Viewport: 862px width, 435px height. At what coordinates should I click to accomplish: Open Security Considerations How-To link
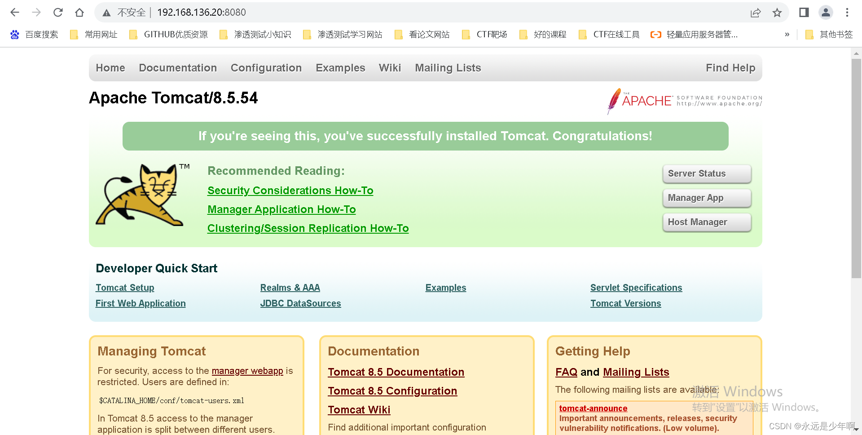(290, 191)
